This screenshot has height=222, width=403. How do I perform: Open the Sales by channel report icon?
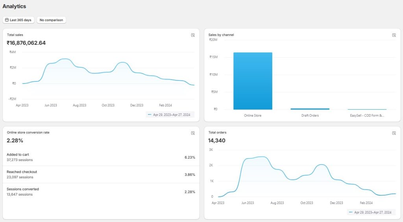click(394, 35)
